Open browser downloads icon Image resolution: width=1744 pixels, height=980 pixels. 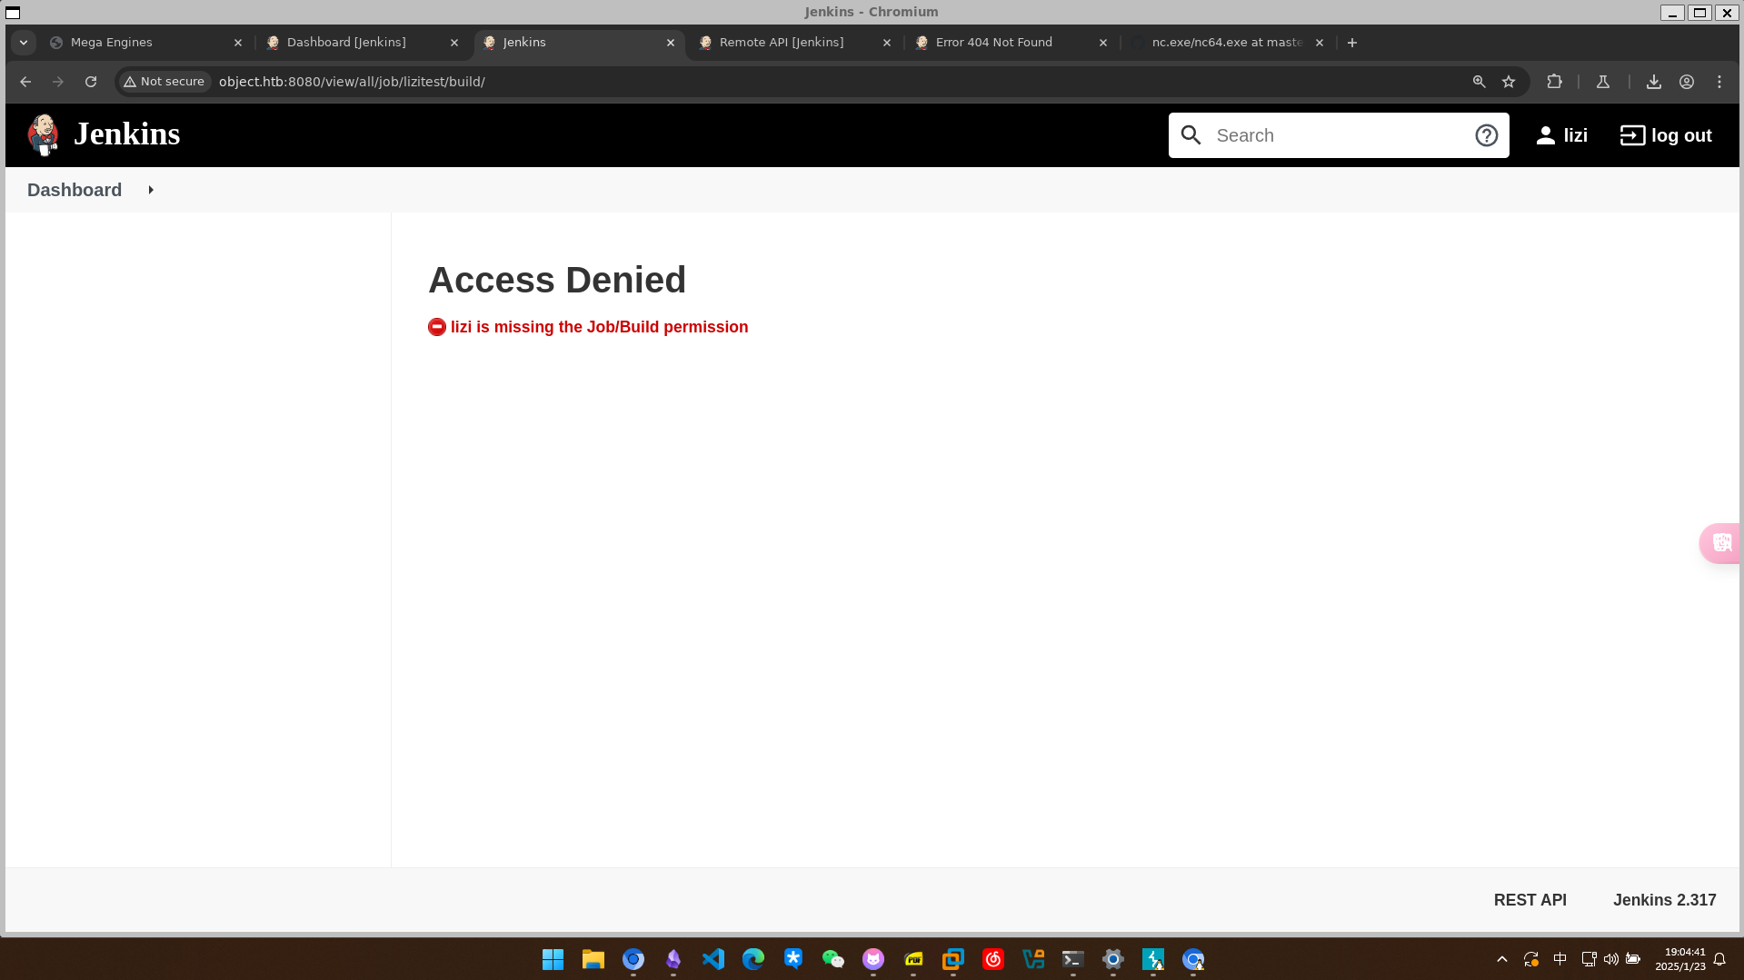tap(1653, 82)
